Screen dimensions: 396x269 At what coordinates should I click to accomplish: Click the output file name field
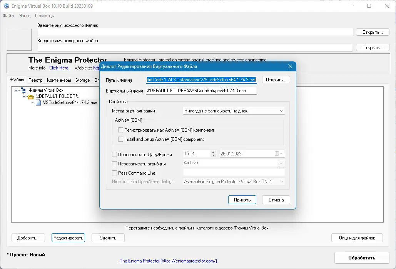(195, 47)
